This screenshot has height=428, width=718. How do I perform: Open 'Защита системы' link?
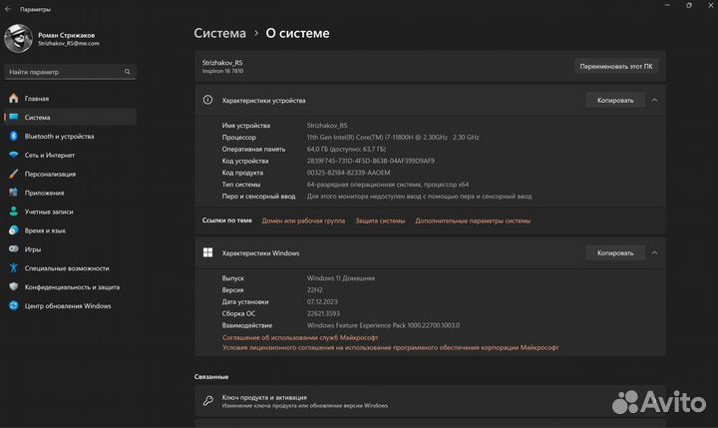pyautogui.click(x=380, y=220)
